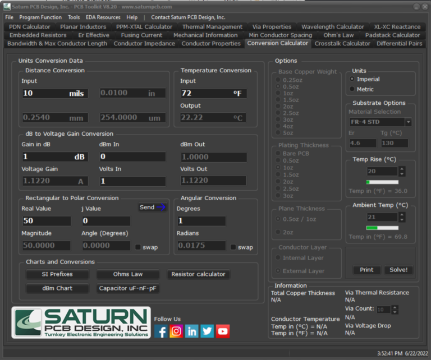
Task: Select the Metric units radio button
Action: pos(352,89)
